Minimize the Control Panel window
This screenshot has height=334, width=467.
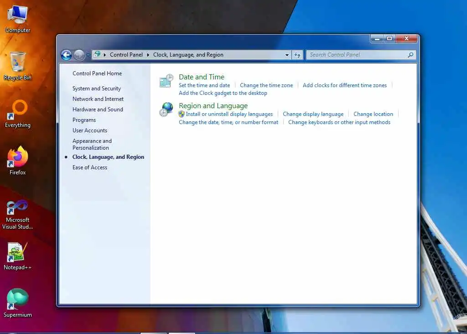click(377, 39)
